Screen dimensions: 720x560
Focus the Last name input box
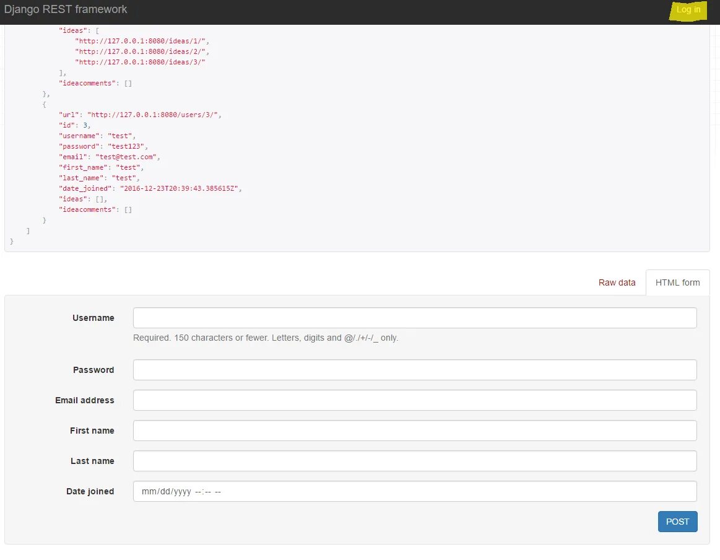point(415,461)
